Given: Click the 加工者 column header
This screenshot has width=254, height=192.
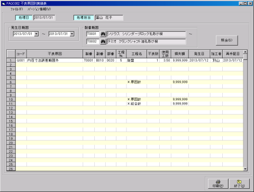Looking at the screenshot, I should tap(216, 54).
